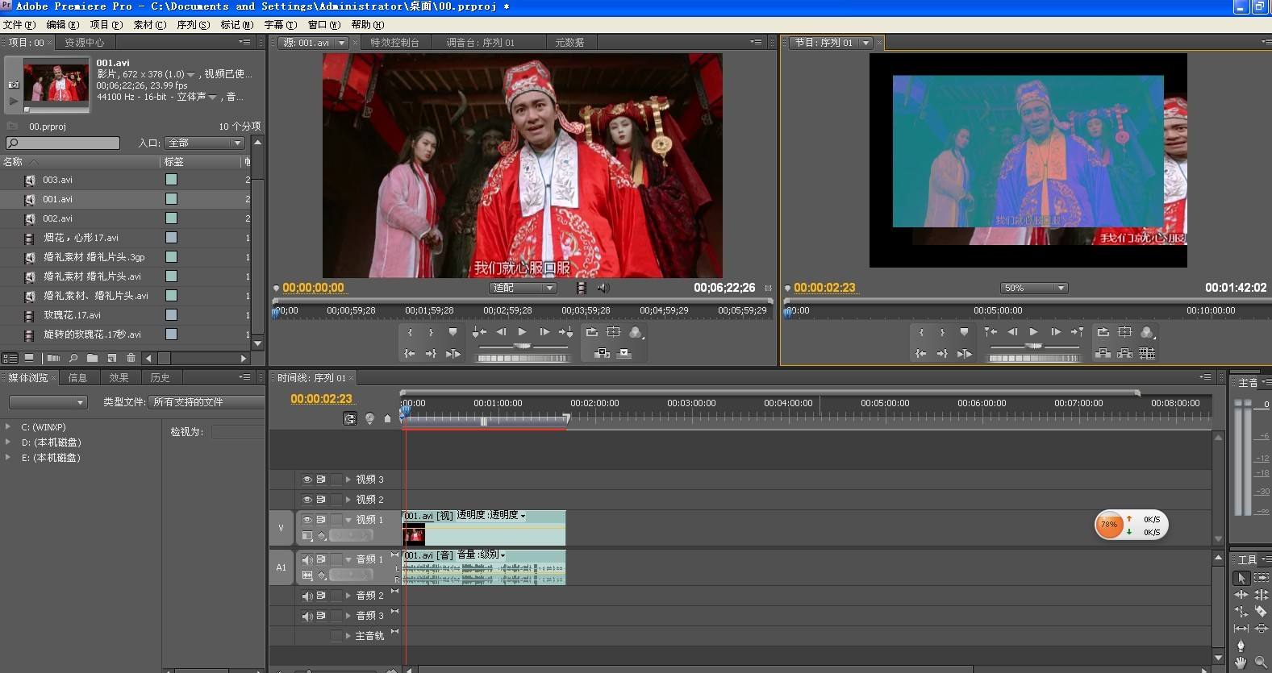Click the new bin folder icon
1272x673 pixels.
92,358
